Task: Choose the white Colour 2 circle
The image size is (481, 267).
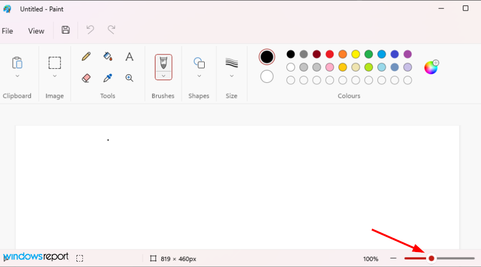Action: [x=267, y=76]
